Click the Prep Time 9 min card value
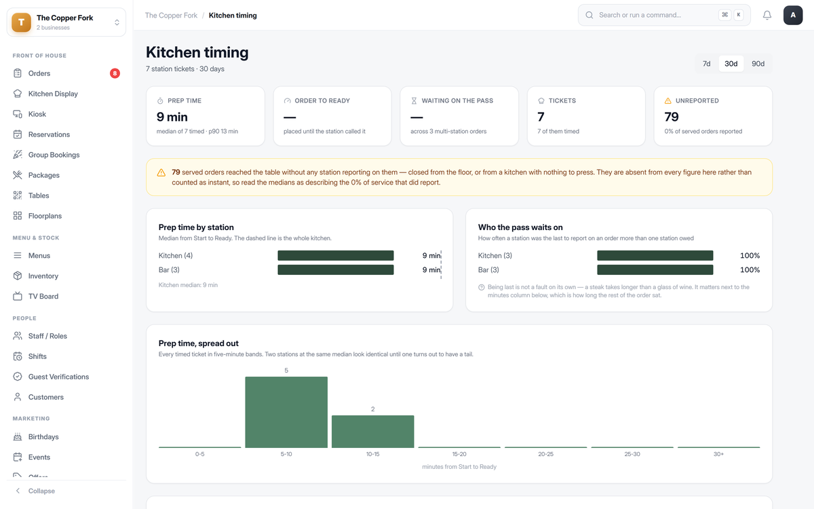This screenshot has width=814, height=509. click(172, 117)
